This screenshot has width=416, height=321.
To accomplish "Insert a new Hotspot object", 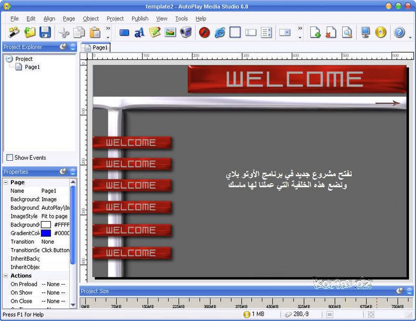I will tap(235, 33).
